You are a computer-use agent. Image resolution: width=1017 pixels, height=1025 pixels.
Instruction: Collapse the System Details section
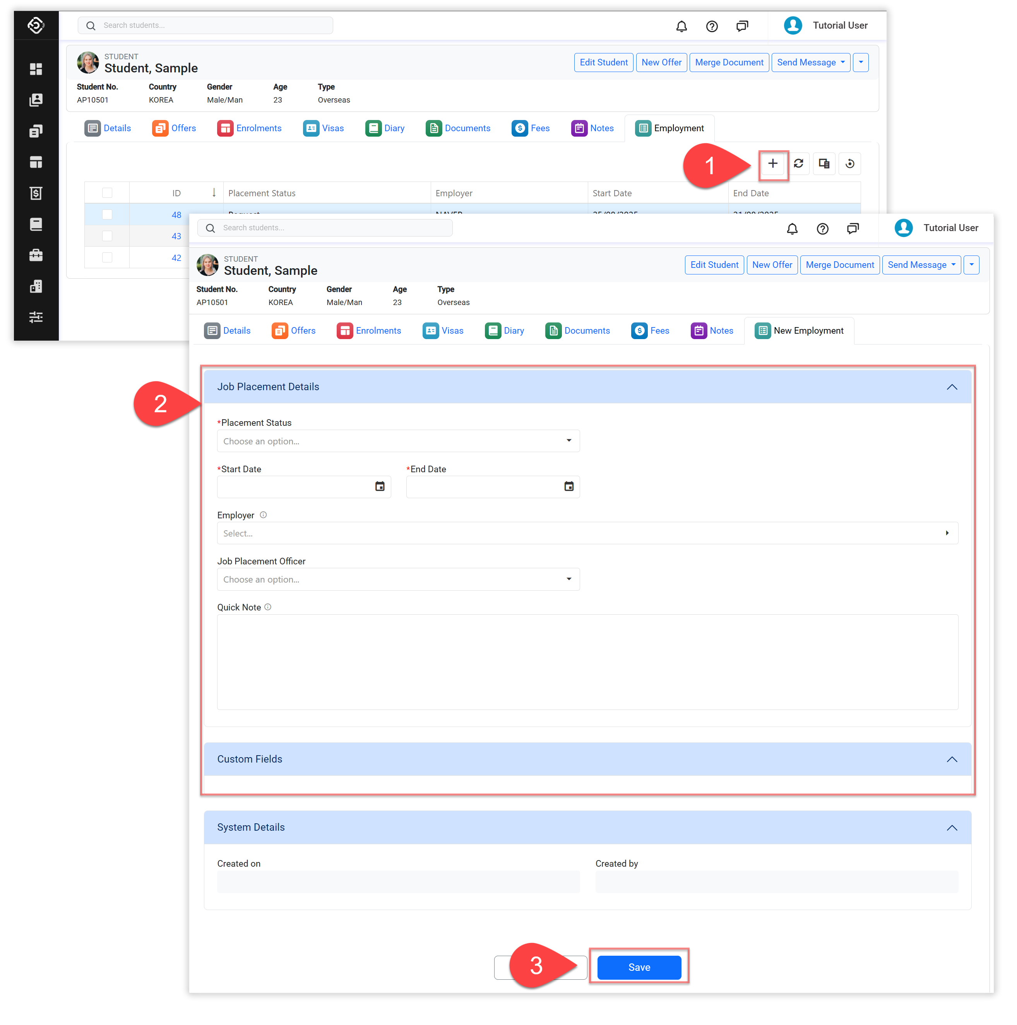[952, 827]
